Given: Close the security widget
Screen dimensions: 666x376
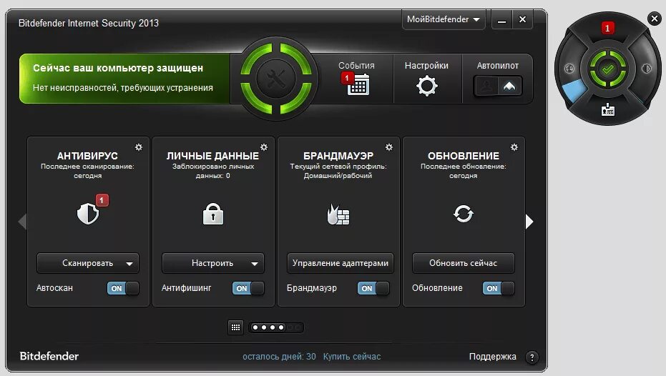Looking at the screenshot, I should point(654,19).
